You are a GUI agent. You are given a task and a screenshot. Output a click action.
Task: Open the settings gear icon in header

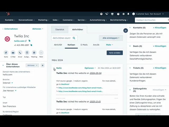point(124,14)
